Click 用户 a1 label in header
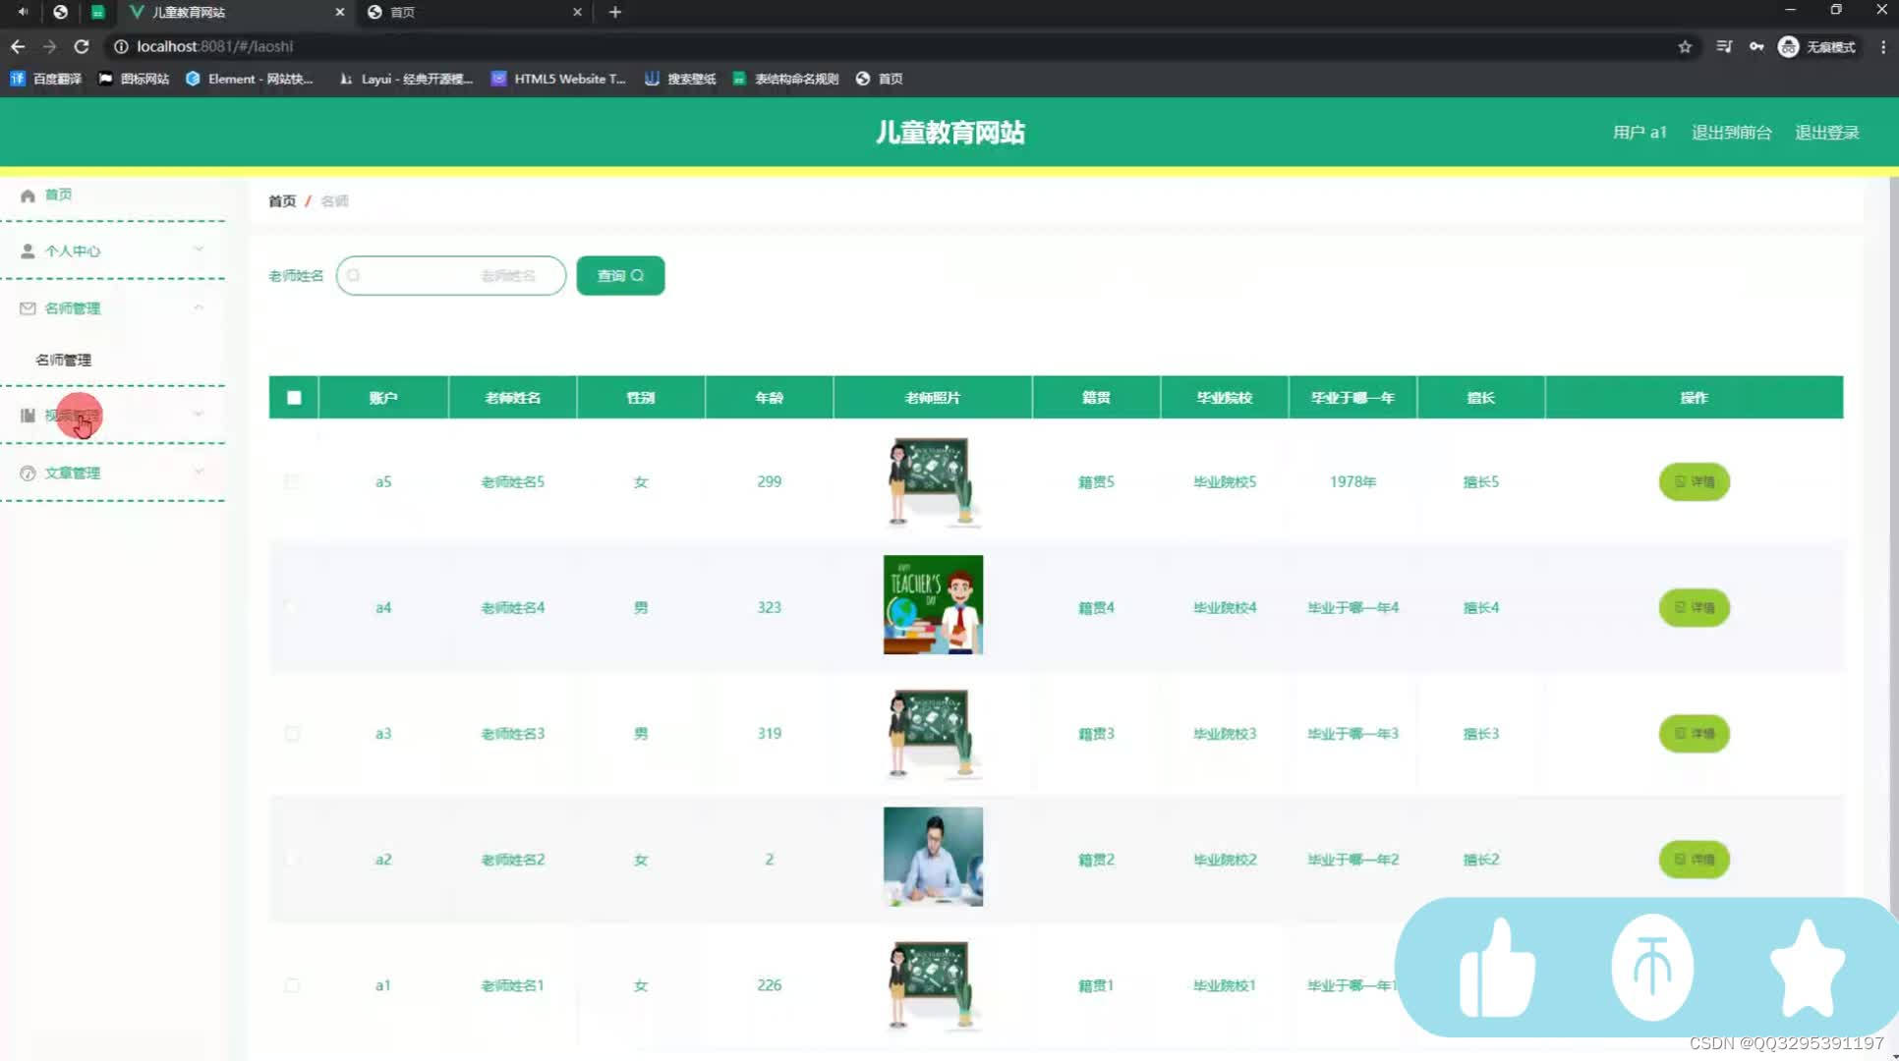 1640,133
